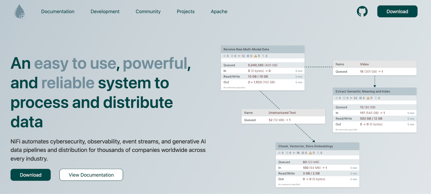Click disabled icon in Chunk, Vectorize card
The height and width of the screenshot is (194, 431).
click(318, 153)
